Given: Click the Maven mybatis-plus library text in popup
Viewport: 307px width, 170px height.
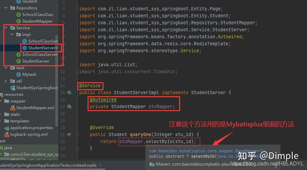Looking at the screenshot, I should pyautogui.click(x=204, y=164).
